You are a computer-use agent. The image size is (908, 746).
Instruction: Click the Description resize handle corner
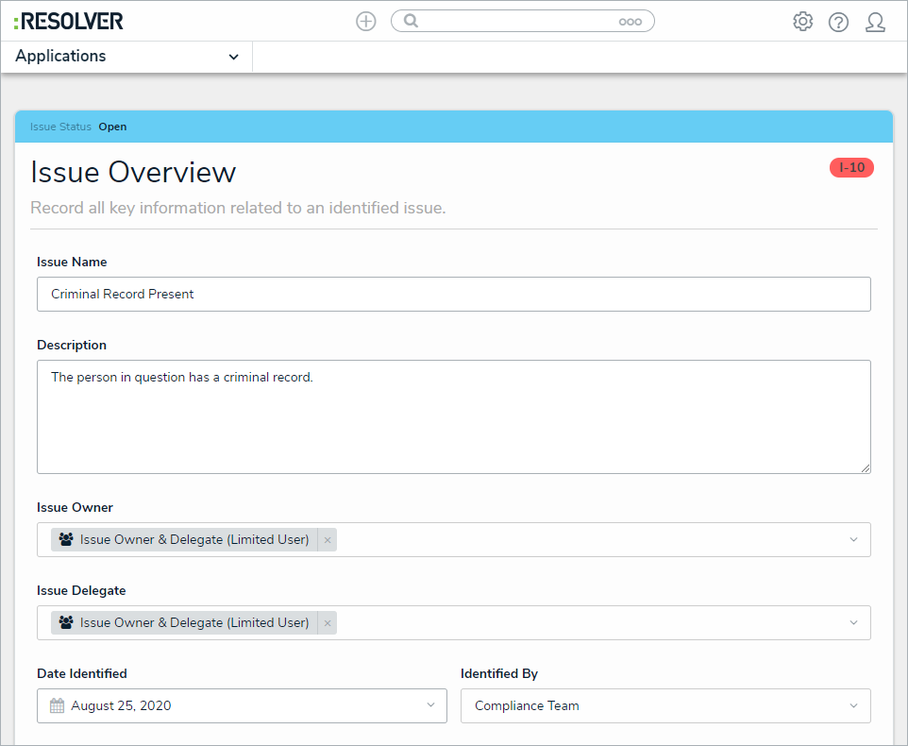coord(866,468)
